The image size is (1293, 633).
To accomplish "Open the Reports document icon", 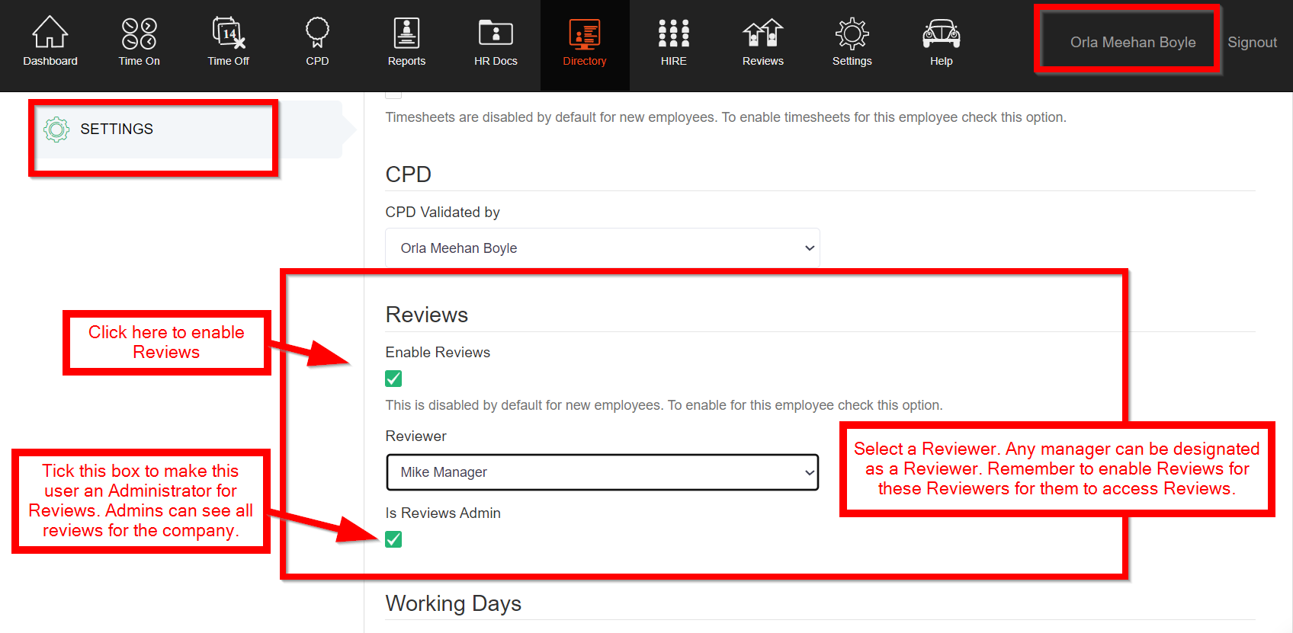I will (406, 34).
